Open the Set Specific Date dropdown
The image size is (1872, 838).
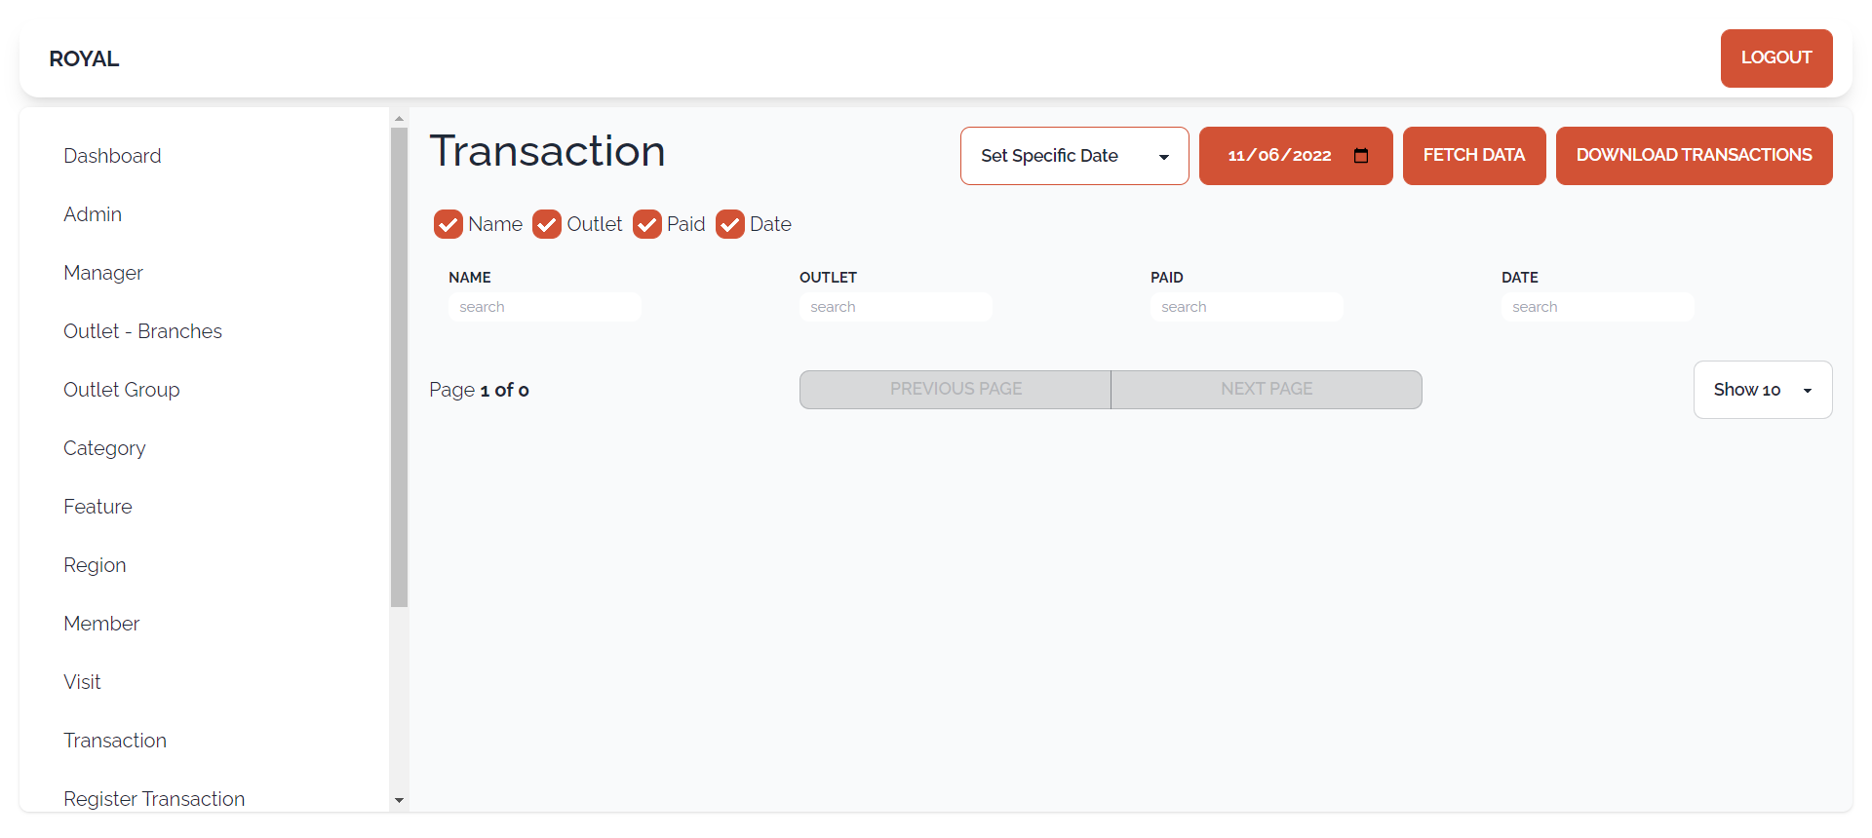tap(1074, 156)
